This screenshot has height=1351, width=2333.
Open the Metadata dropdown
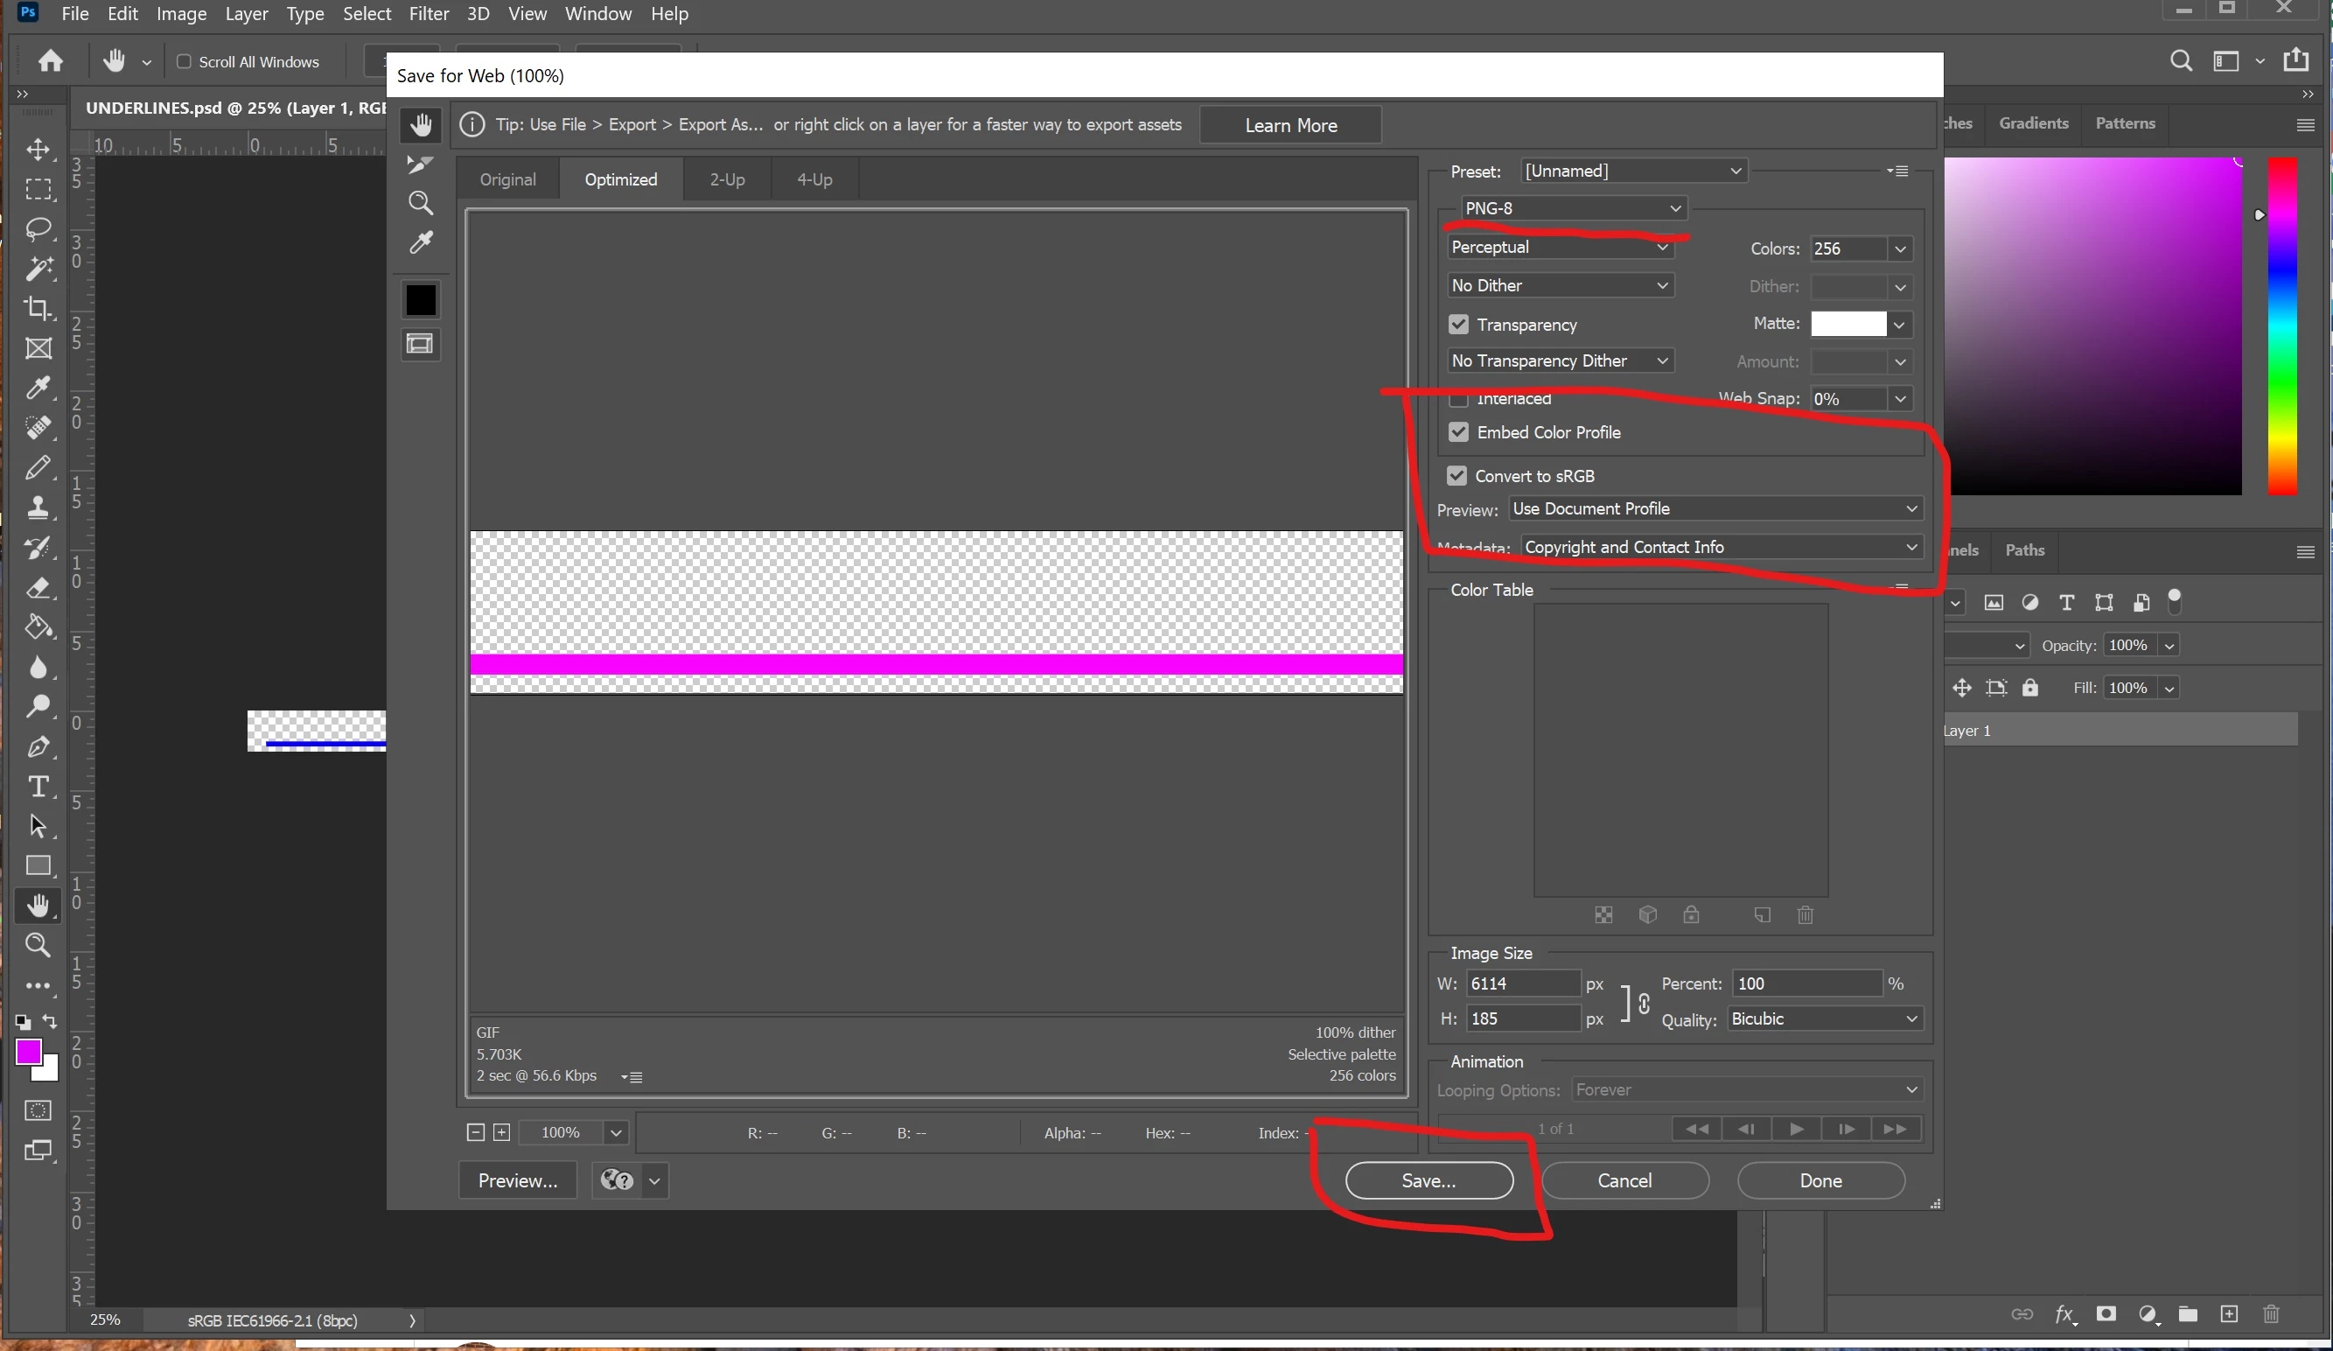tap(1720, 547)
